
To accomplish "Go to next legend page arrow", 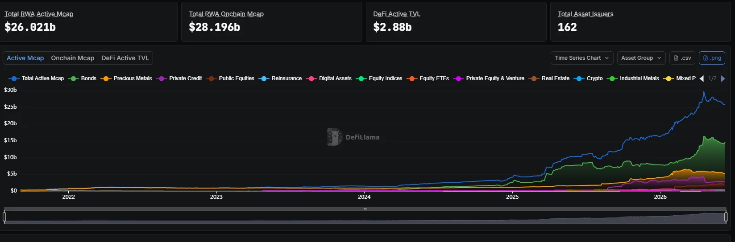I will tap(723, 78).
